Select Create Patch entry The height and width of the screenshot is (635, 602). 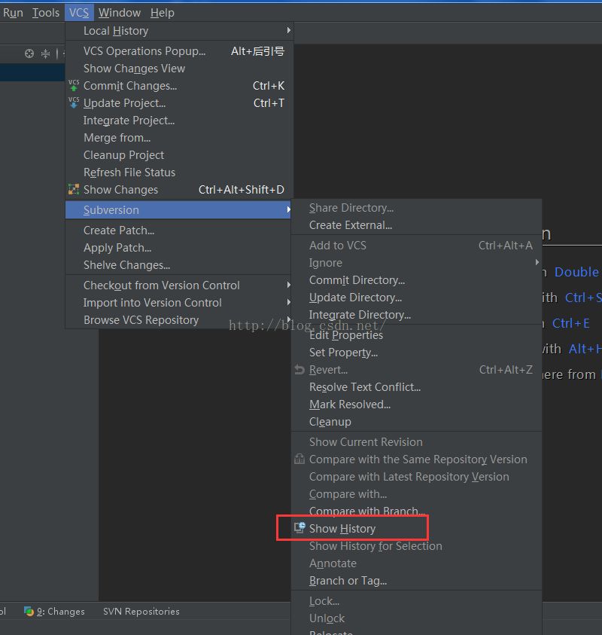pos(178,230)
